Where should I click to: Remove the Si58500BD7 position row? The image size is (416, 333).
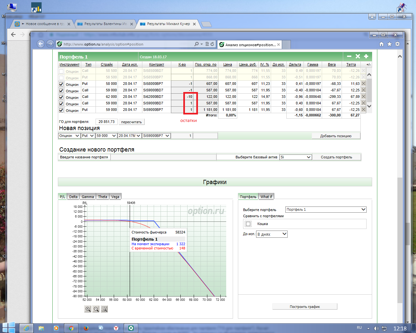coord(363,71)
